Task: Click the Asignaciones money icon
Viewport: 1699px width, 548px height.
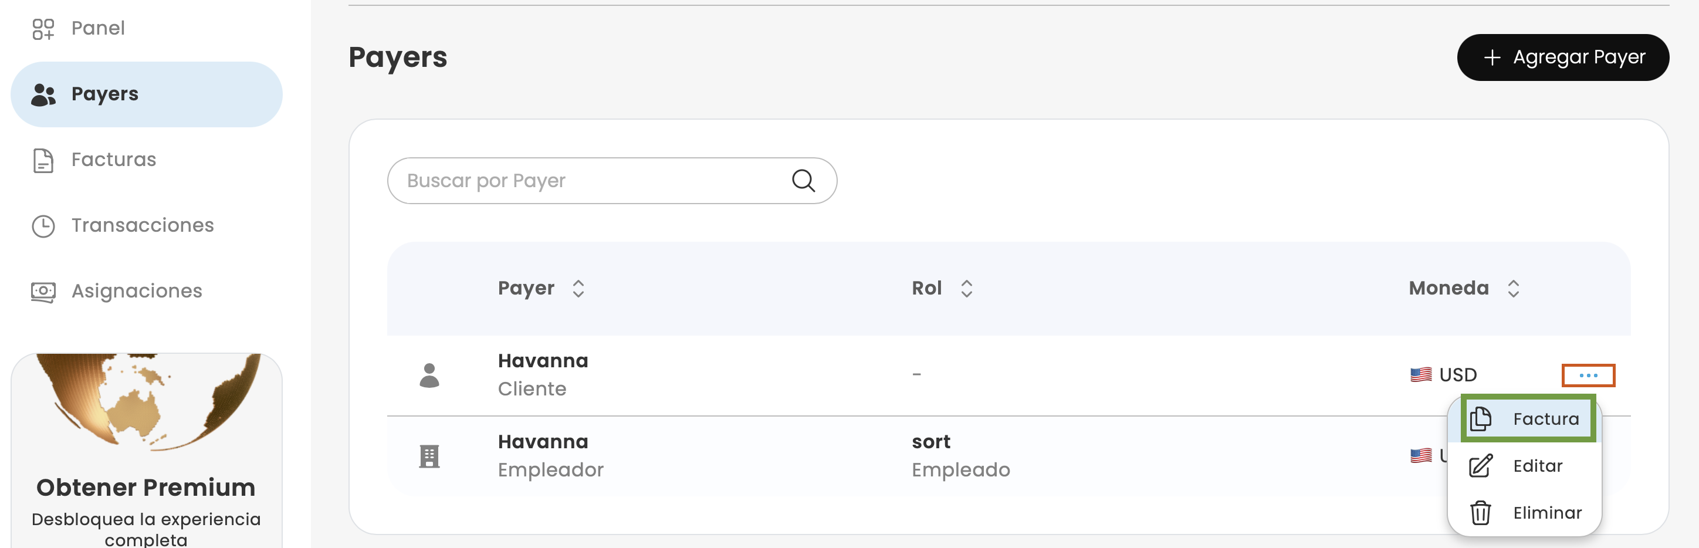Action: [x=43, y=292]
